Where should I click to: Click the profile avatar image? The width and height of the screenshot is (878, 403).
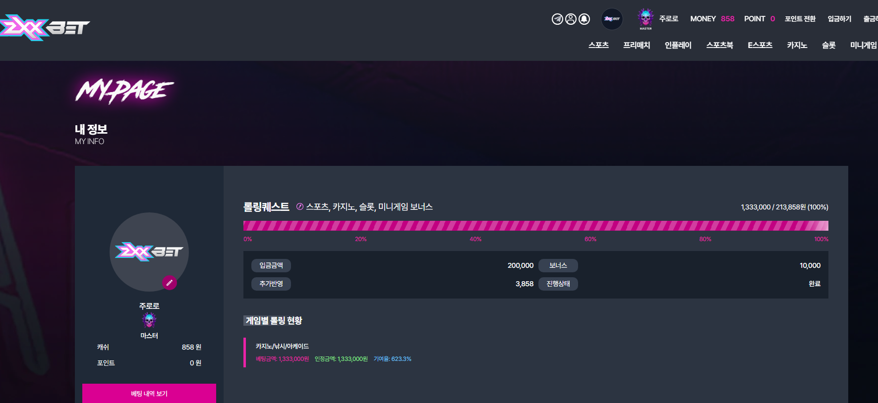(x=149, y=252)
